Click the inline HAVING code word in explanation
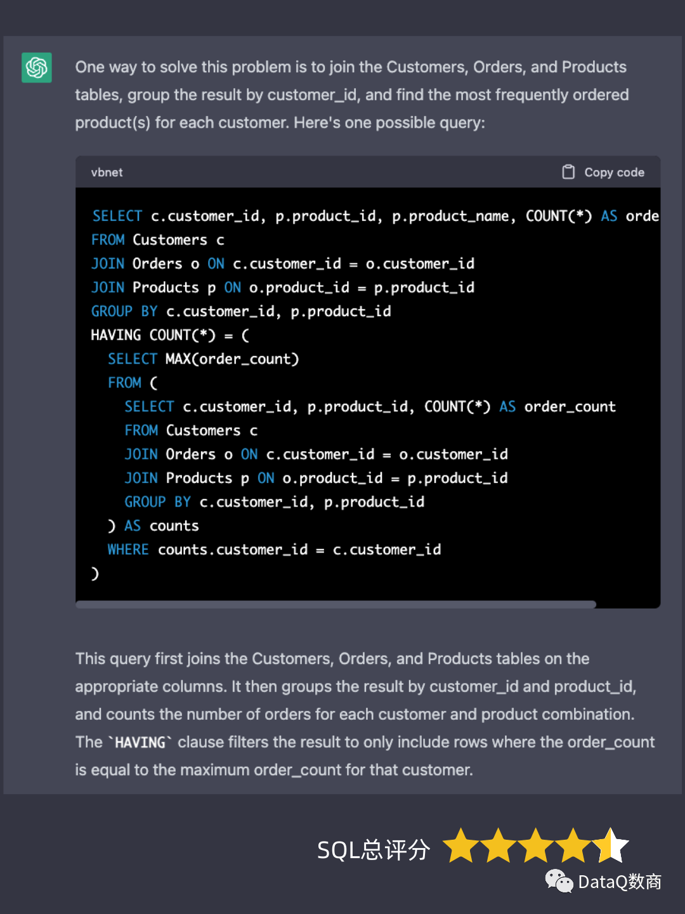This screenshot has height=914, width=685. (x=140, y=742)
